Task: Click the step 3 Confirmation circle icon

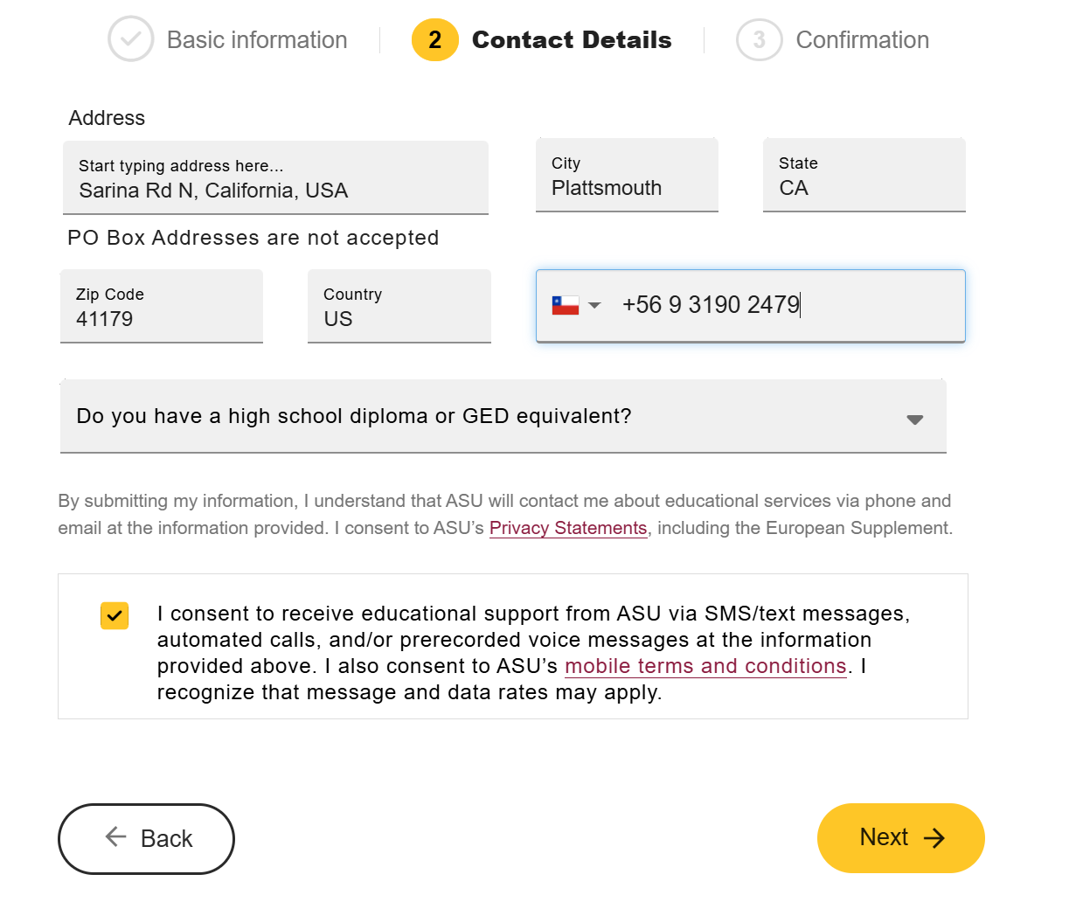Action: (759, 39)
